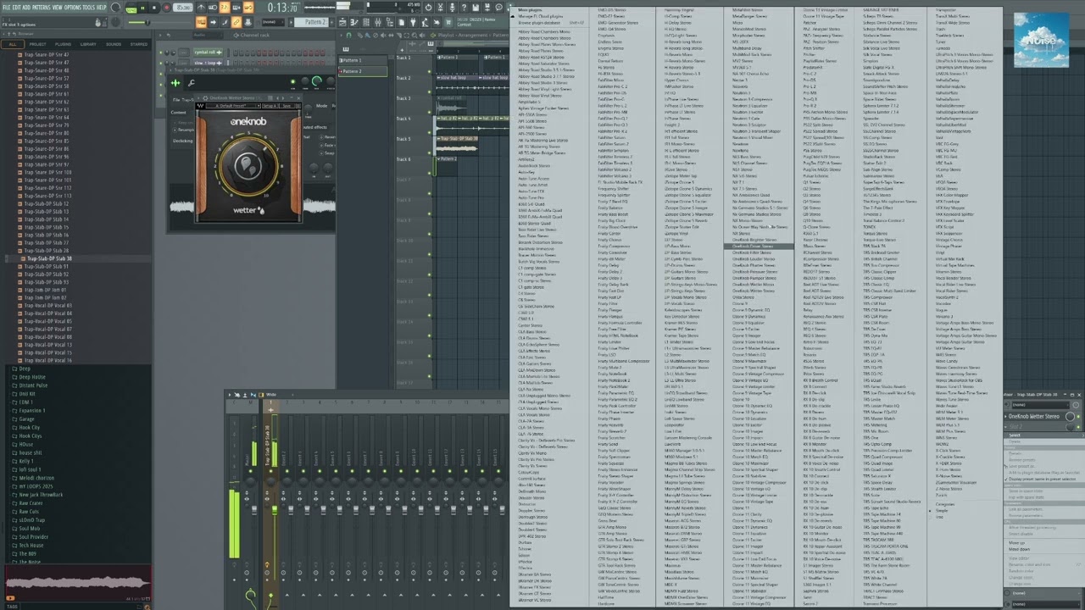This screenshot has width=1085, height=610.
Task: Open the playlist view from toolbar
Action: point(342,22)
